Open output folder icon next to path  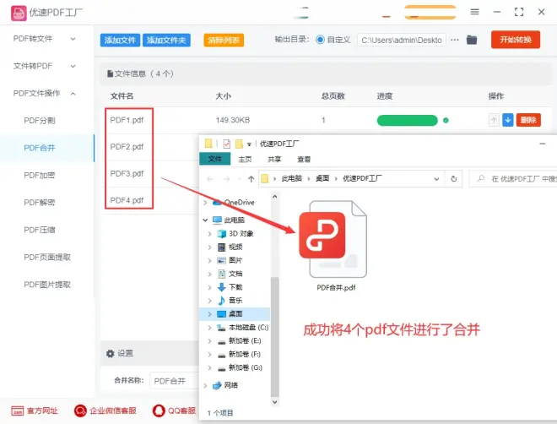[x=472, y=40]
